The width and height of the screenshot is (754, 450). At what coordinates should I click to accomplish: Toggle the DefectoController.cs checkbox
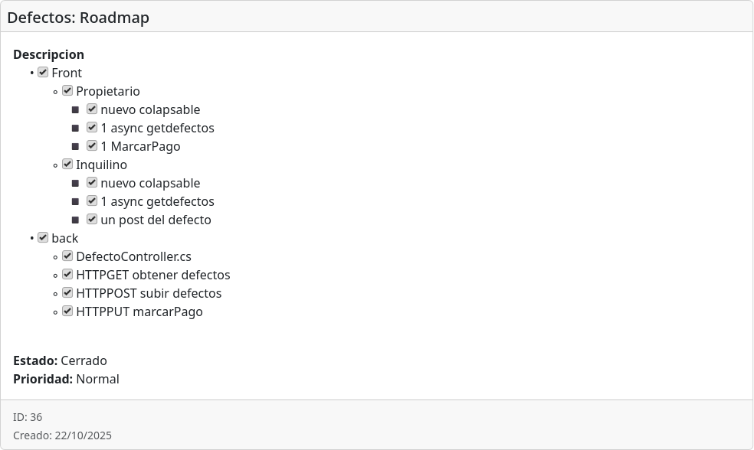pos(67,256)
